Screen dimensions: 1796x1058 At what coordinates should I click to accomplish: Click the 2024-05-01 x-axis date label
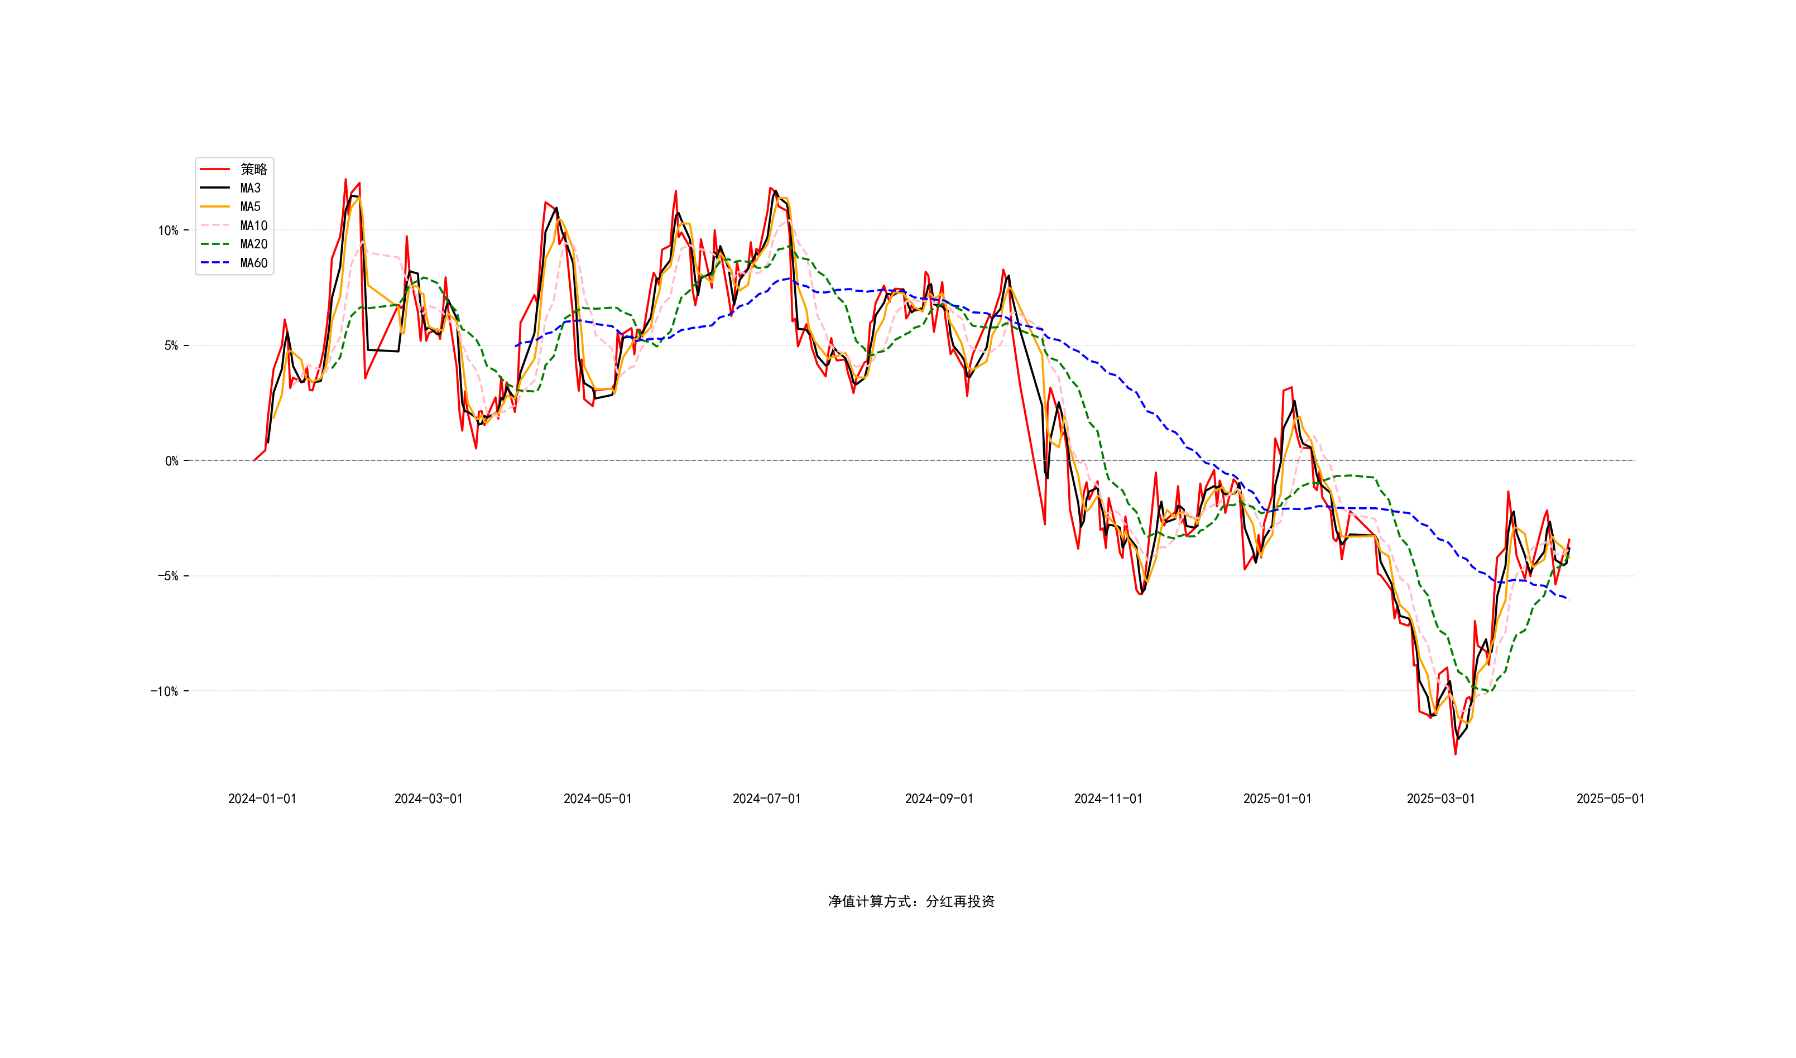point(598,799)
